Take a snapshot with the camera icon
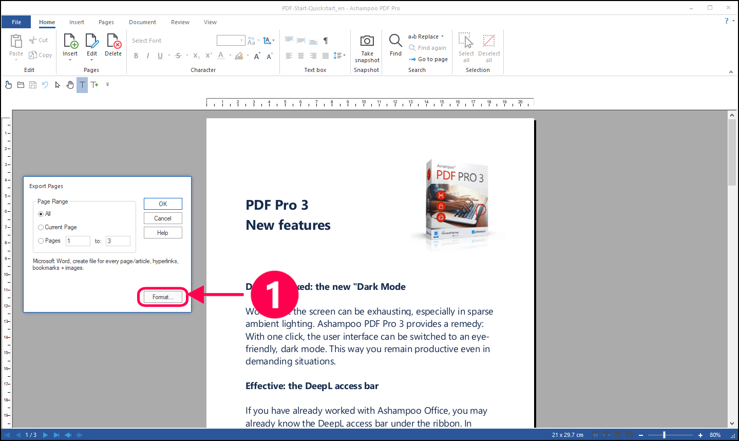The width and height of the screenshot is (739, 441). click(x=367, y=41)
